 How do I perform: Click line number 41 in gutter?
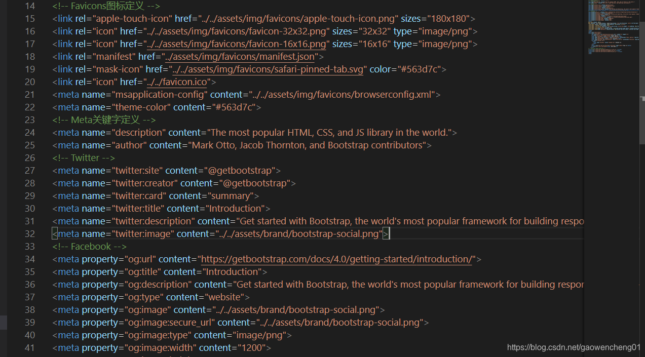click(x=30, y=348)
